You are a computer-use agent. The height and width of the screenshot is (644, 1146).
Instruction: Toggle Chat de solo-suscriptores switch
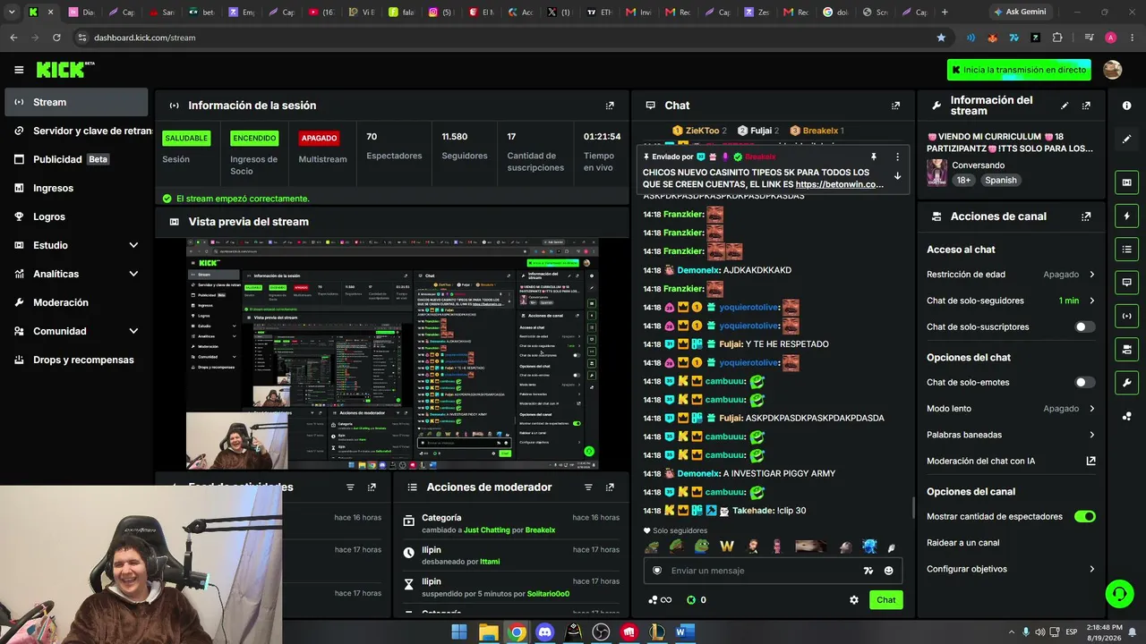(x=1084, y=327)
